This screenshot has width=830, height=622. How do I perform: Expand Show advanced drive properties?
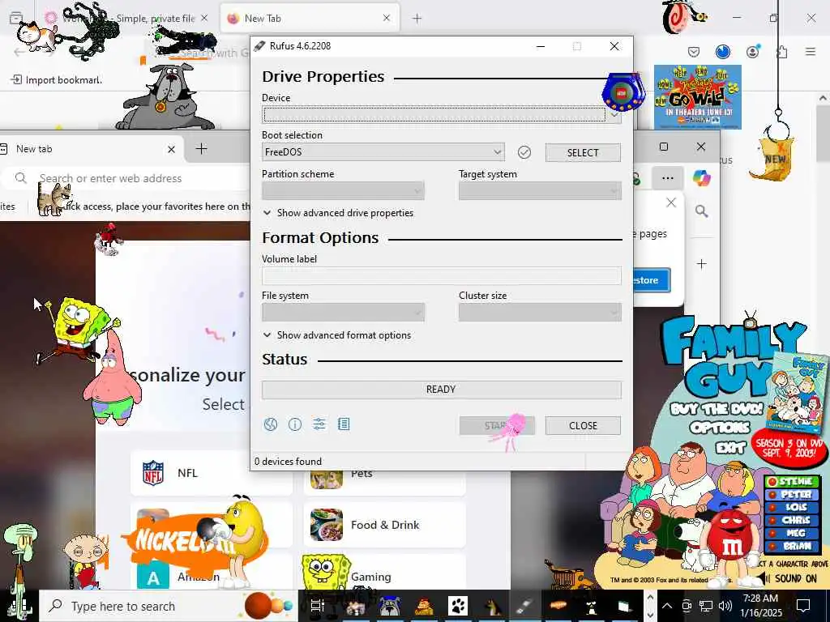click(338, 213)
